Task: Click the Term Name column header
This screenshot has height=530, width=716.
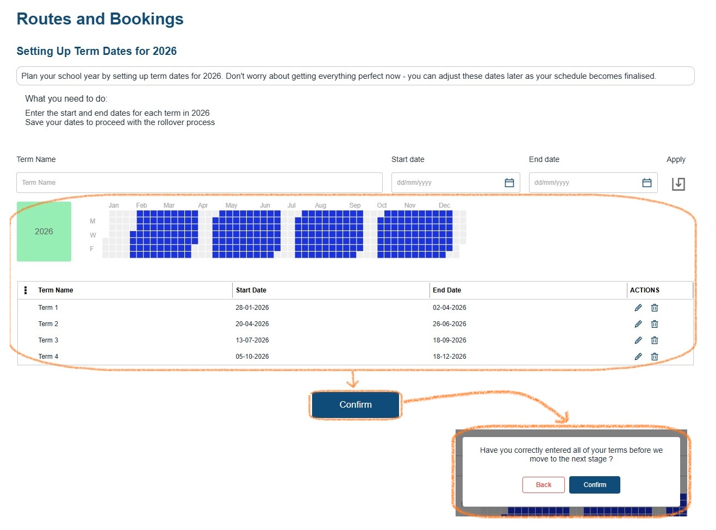Action: pyautogui.click(x=55, y=290)
